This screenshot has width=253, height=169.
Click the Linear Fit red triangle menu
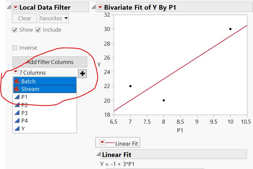click(x=102, y=142)
